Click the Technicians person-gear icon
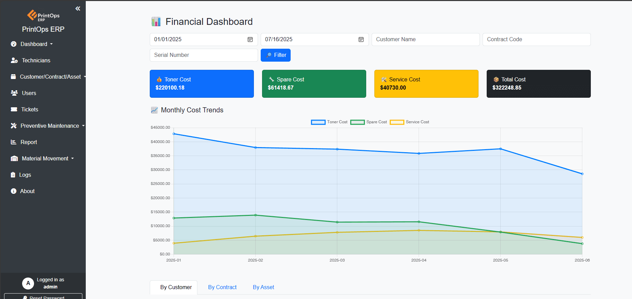Viewport: 632px width, 299px height. [14, 60]
